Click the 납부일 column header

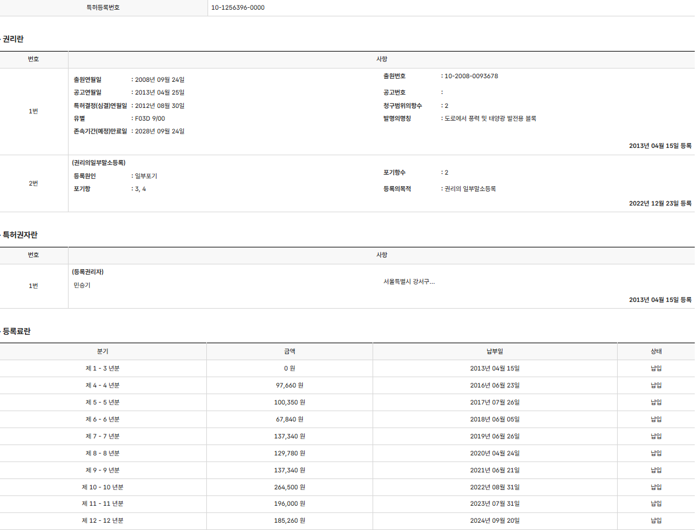click(495, 352)
